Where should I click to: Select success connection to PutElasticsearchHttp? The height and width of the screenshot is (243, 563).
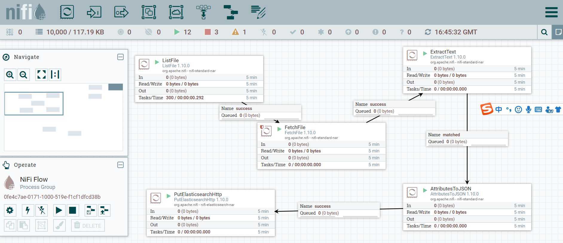[x=339, y=210]
